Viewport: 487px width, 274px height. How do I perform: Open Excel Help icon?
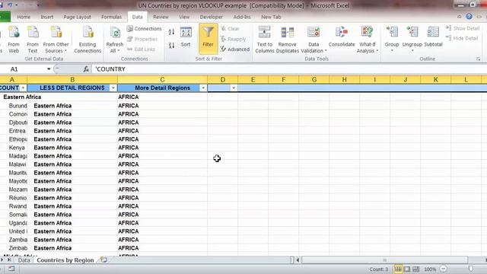click(469, 17)
